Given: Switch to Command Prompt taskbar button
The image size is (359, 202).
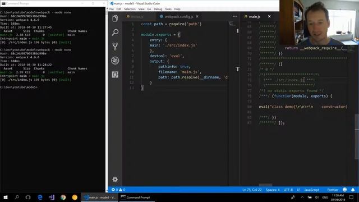Looking at the screenshot, I should [136, 197].
